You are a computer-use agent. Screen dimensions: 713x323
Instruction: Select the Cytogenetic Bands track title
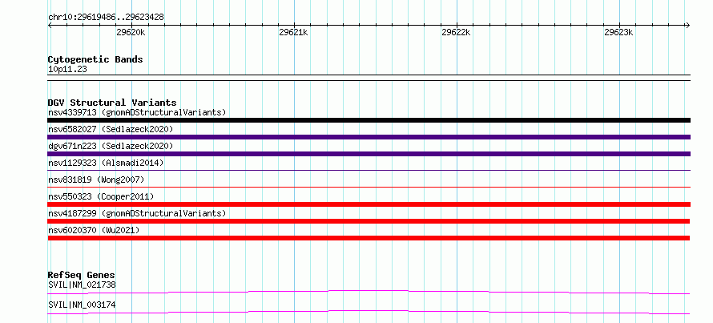[95, 59]
